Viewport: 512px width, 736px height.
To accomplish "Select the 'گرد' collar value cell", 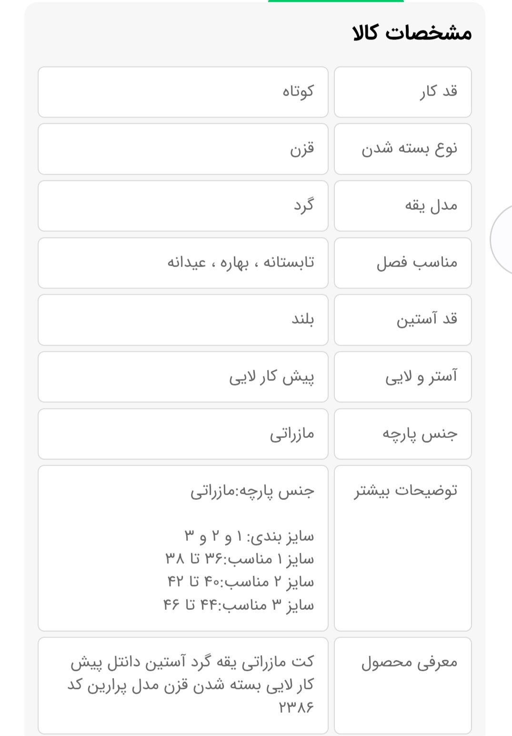I will tap(183, 206).
